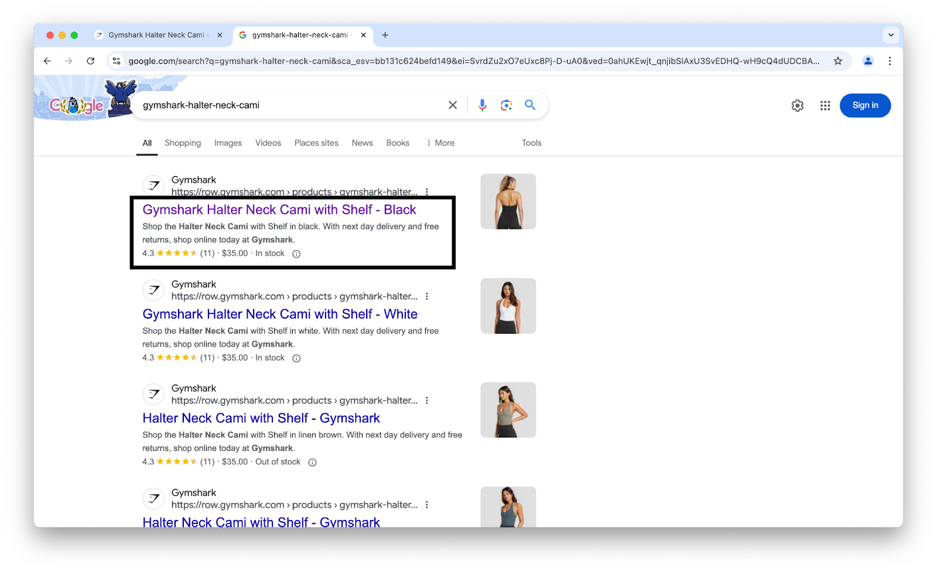Viewport: 937px width, 572px height.
Task: Click the White result URL breadcrumb
Action: 295,296
